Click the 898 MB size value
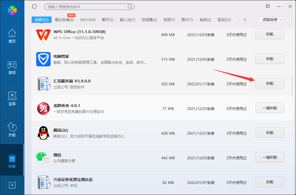296x195 pixels. 168,35
